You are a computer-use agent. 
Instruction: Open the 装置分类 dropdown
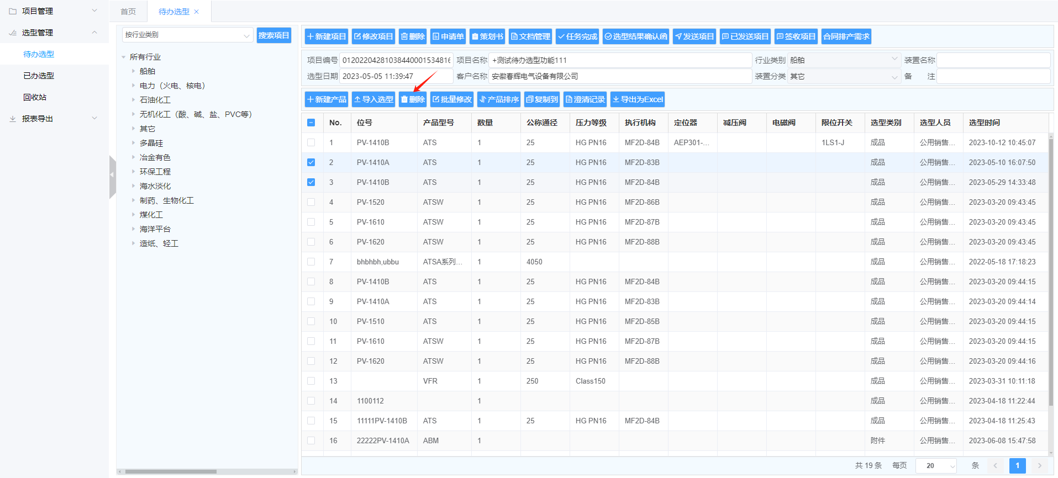coord(844,76)
